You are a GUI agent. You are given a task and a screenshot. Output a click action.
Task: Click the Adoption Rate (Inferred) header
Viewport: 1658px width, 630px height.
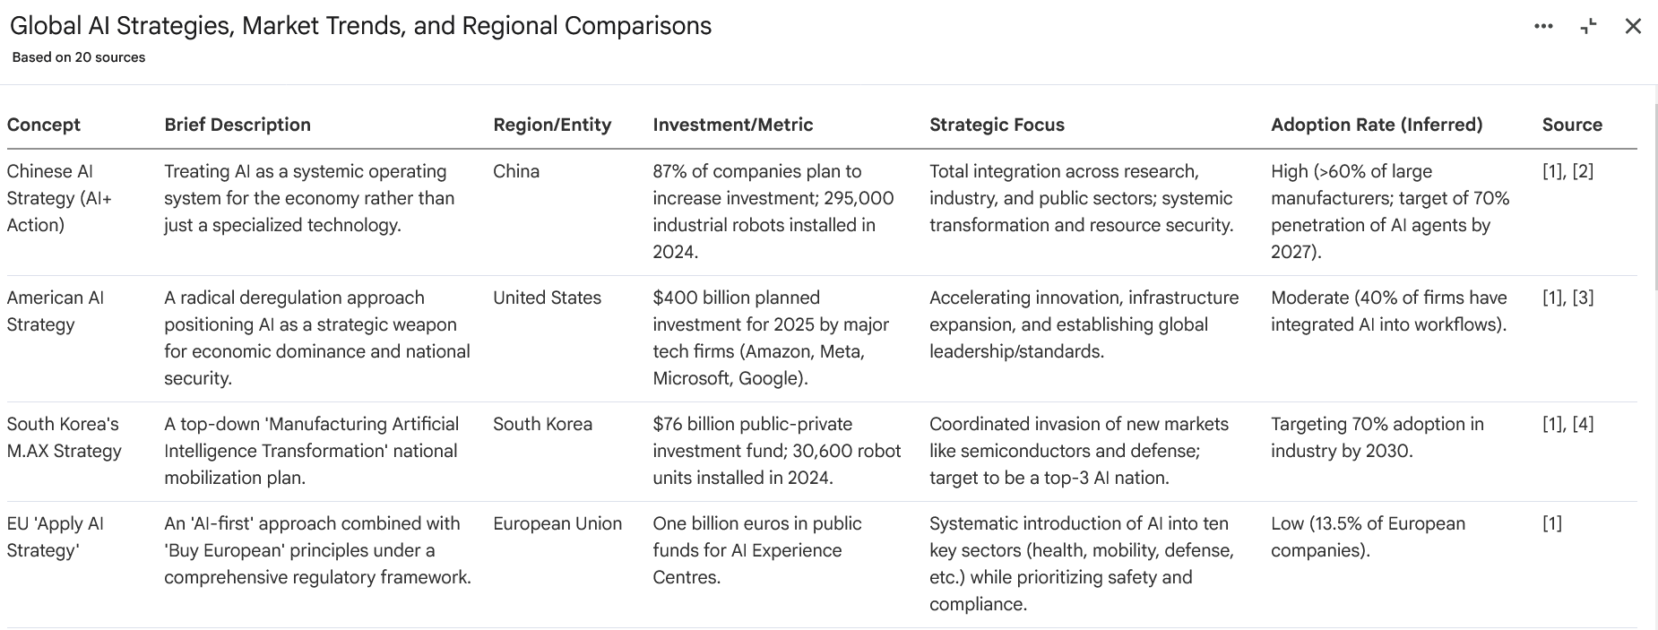point(1377,125)
